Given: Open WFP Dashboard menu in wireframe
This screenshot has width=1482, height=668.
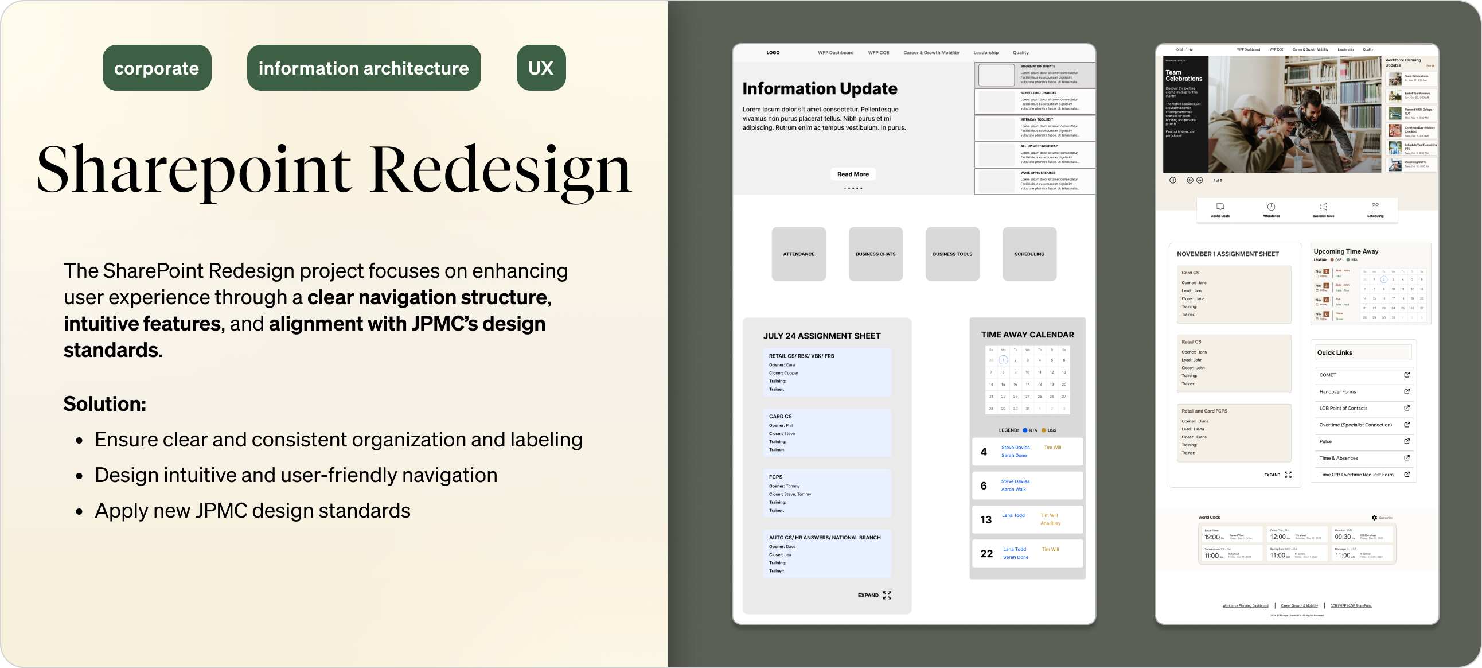Looking at the screenshot, I should coord(836,52).
